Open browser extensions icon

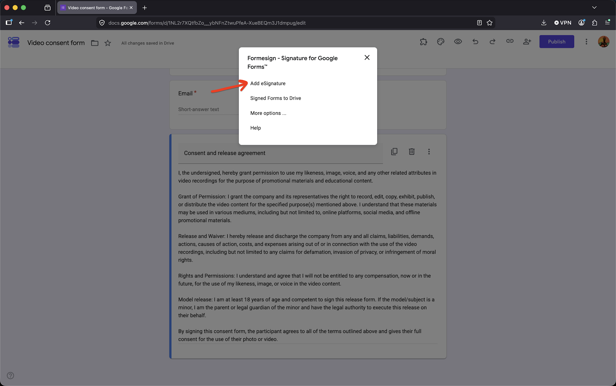click(594, 23)
